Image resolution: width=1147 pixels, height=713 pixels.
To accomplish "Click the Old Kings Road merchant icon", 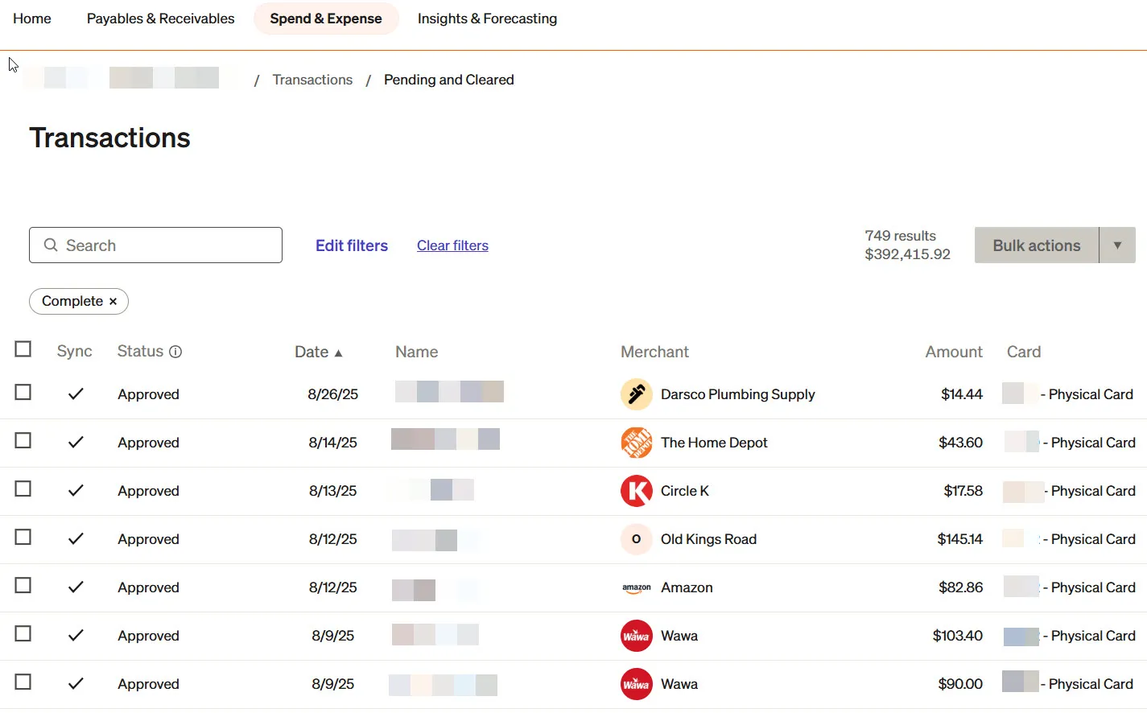I will (x=636, y=539).
